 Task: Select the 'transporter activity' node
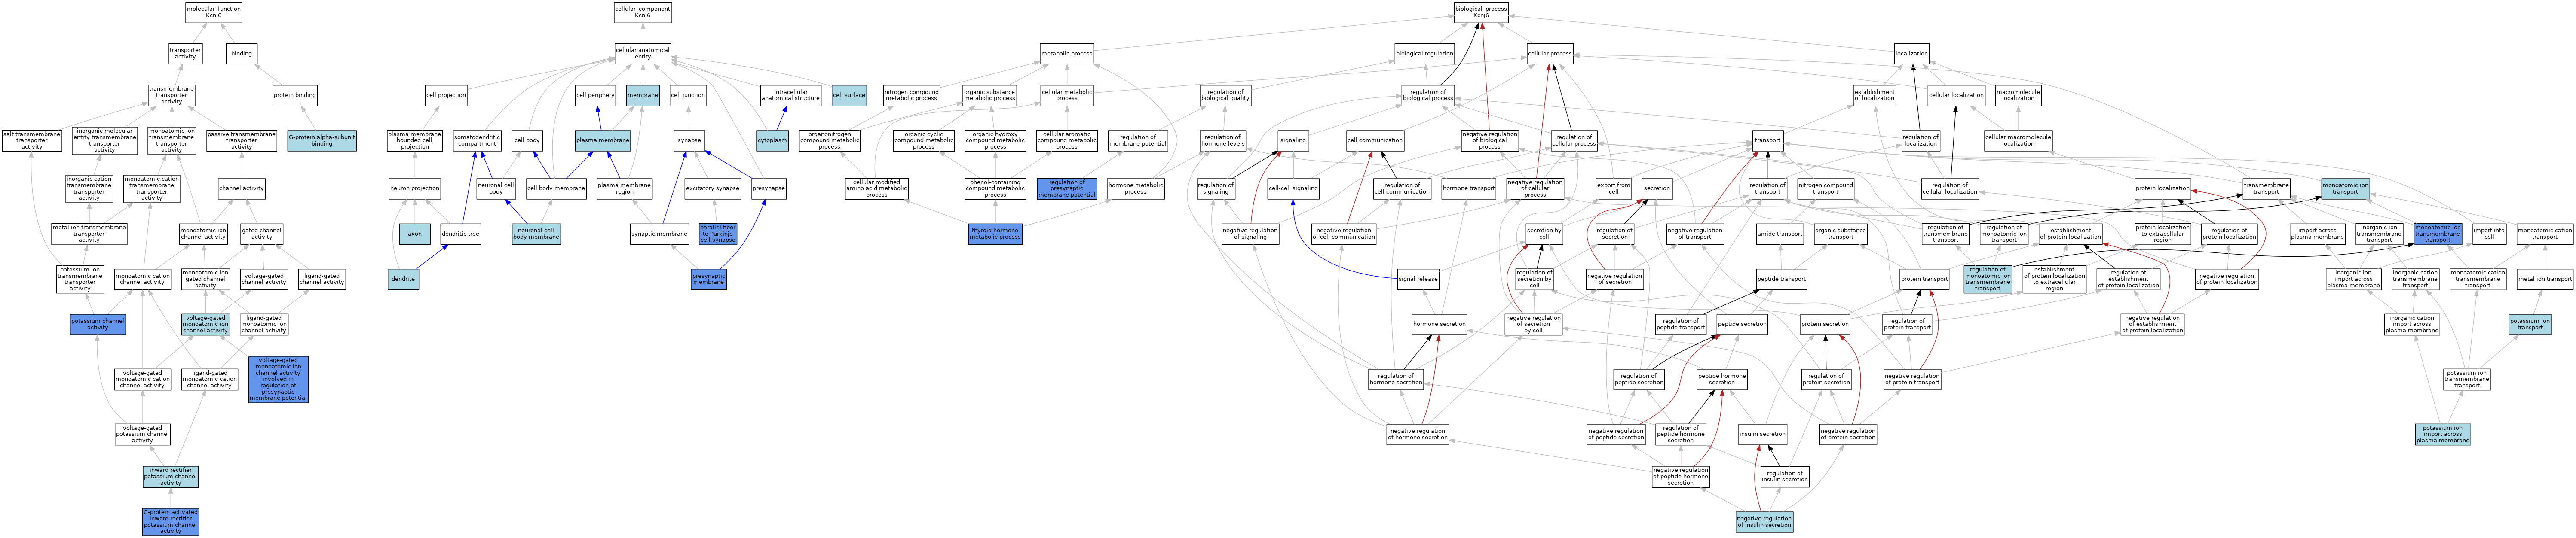(185, 54)
